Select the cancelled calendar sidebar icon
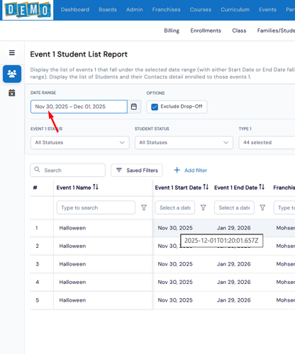 (x=12, y=93)
